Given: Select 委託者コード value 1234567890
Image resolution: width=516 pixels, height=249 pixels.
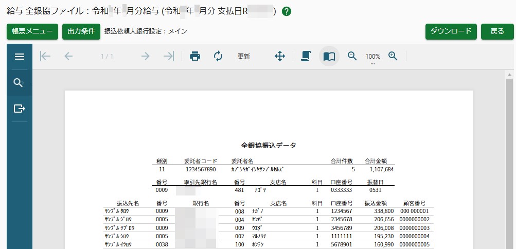Looking at the screenshot, I should 201,170.
